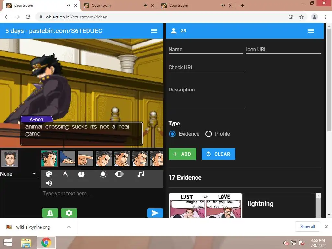332x249 pixels.
Task: Open the text color palette icon
Action: pos(49,174)
